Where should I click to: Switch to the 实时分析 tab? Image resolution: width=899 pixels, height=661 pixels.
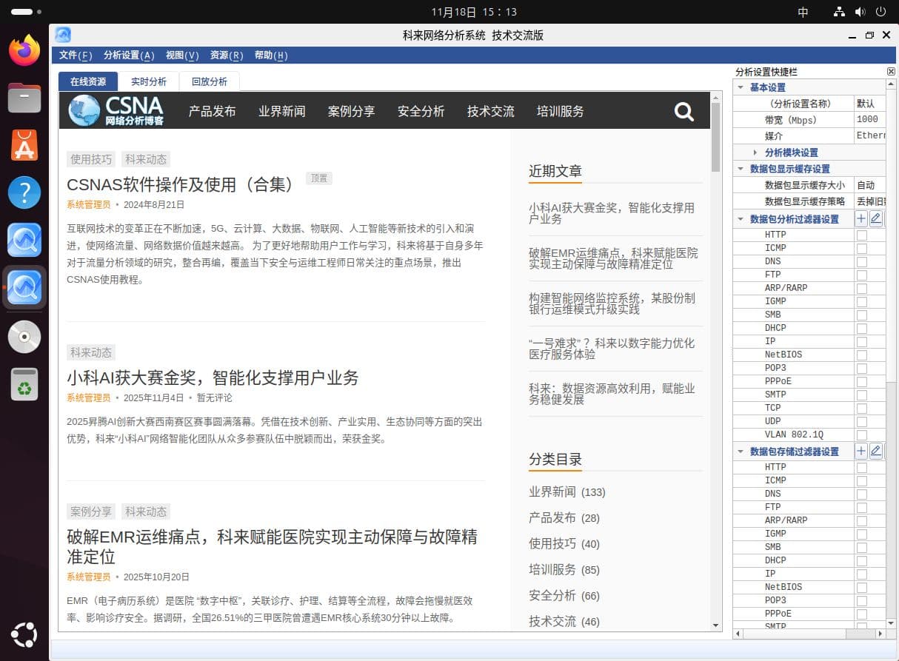tap(149, 81)
